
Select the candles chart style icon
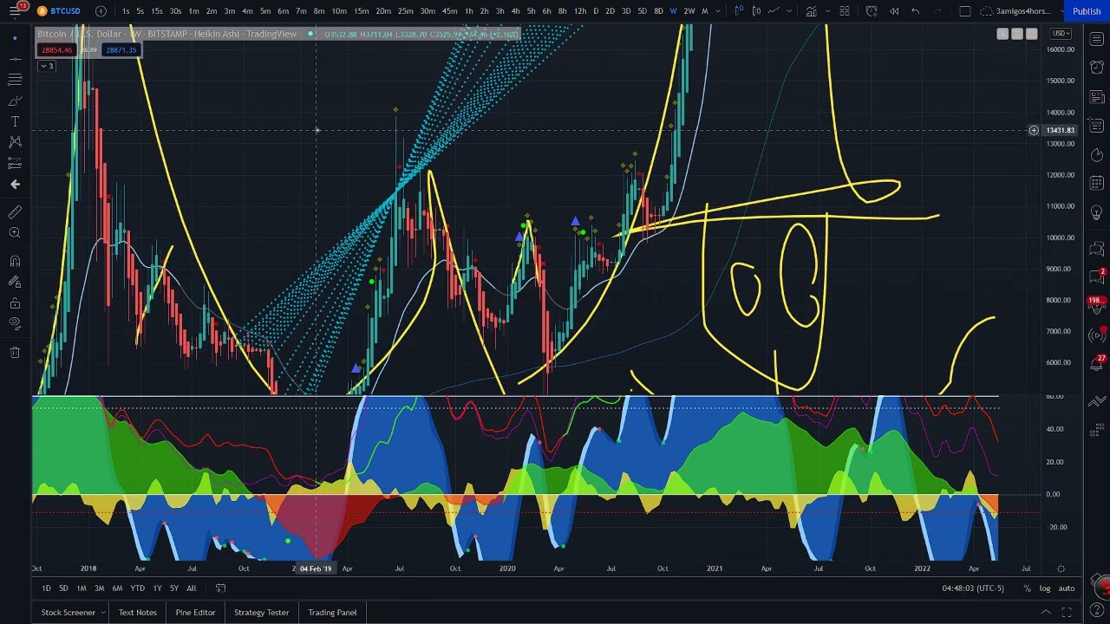(756, 11)
